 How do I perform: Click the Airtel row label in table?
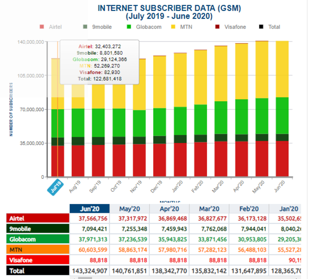click(x=38, y=218)
